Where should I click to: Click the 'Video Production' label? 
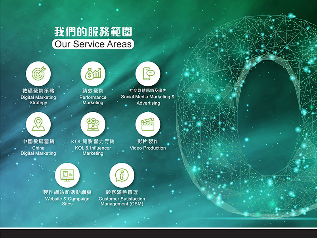[148, 148]
